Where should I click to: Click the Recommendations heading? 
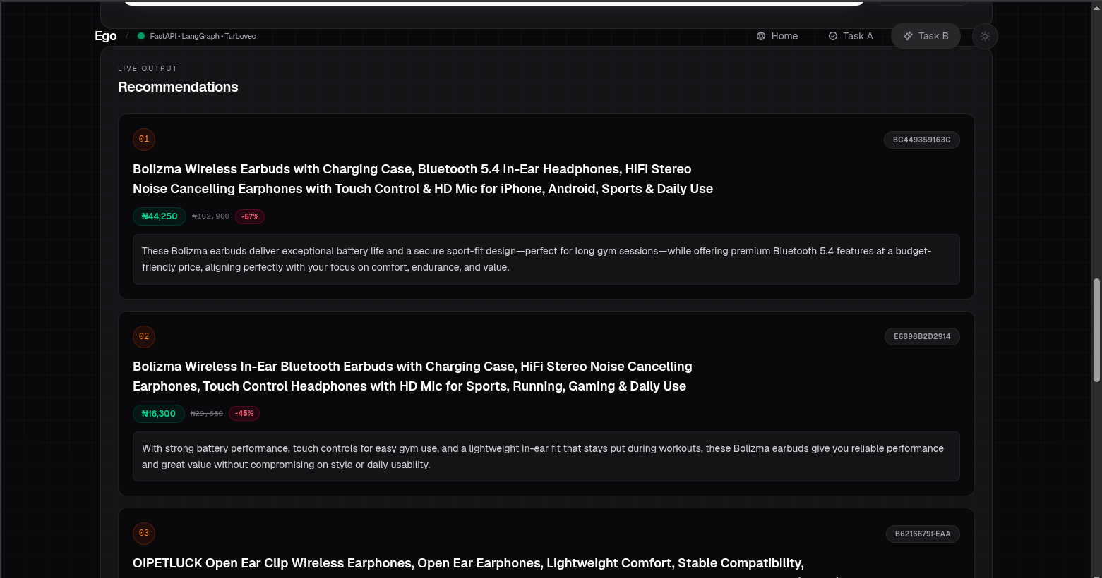point(178,87)
